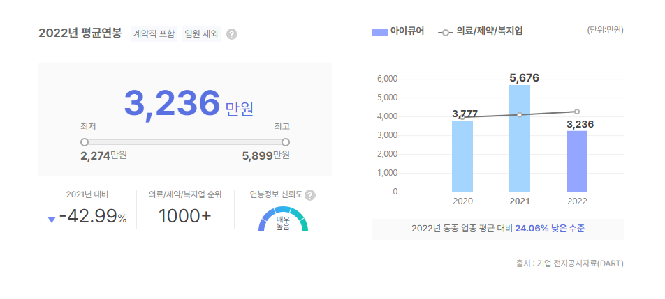Click the 아이큐어 legend color swatch

379,32
